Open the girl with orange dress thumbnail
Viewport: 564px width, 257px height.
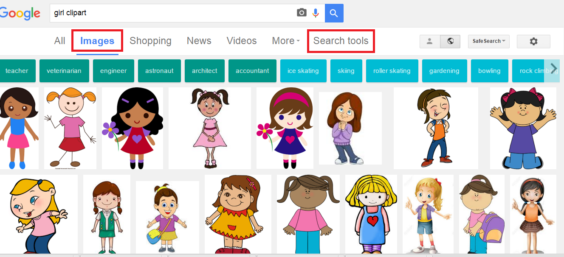point(238,214)
